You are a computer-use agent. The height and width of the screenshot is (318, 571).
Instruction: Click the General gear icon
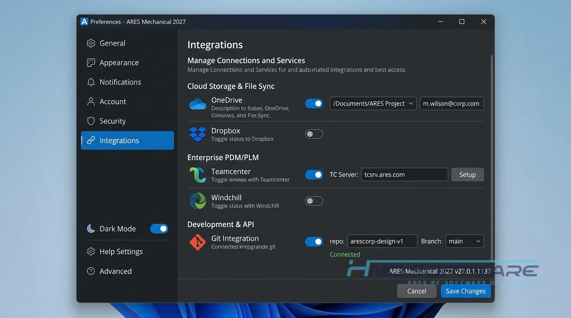pos(91,43)
